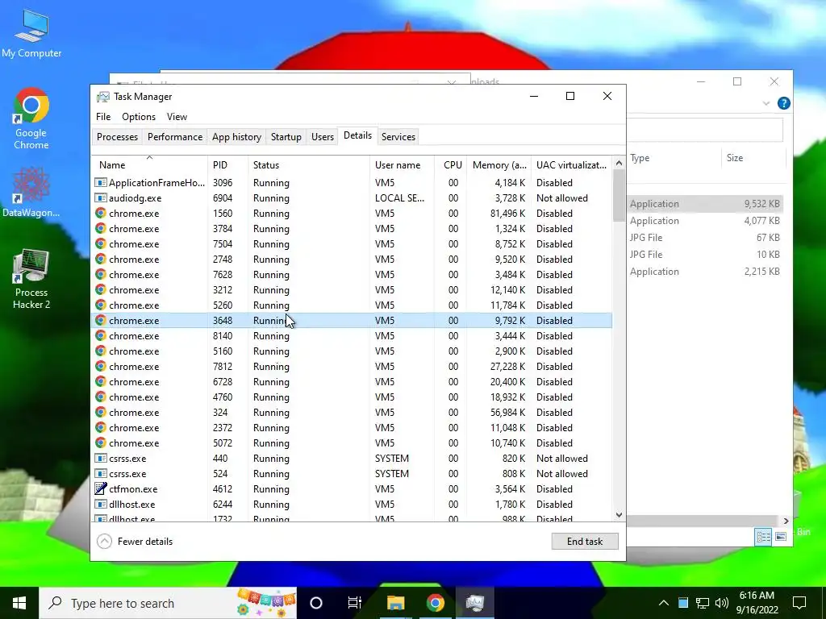Click the ApplicationFrameHost process icon
Image resolution: width=826 pixels, height=619 pixels.
101,183
